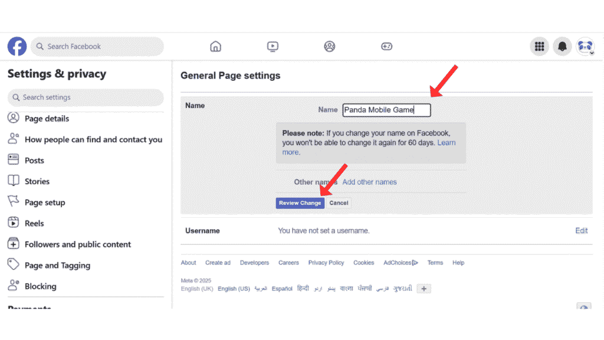Open the Terms footer link
This screenshot has width=604, height=340.
(435, 263)
